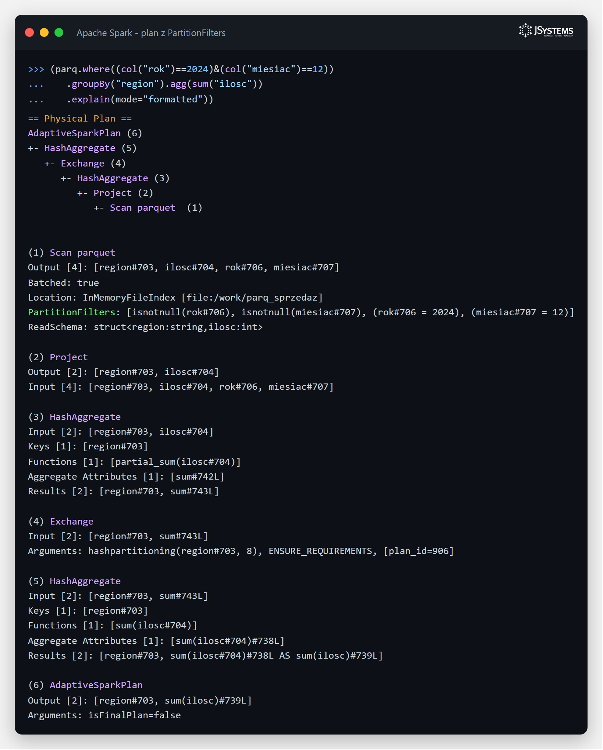
Task: Click "Input [2]" line under (4) Exchange
Action: click(x=118, y=536)
